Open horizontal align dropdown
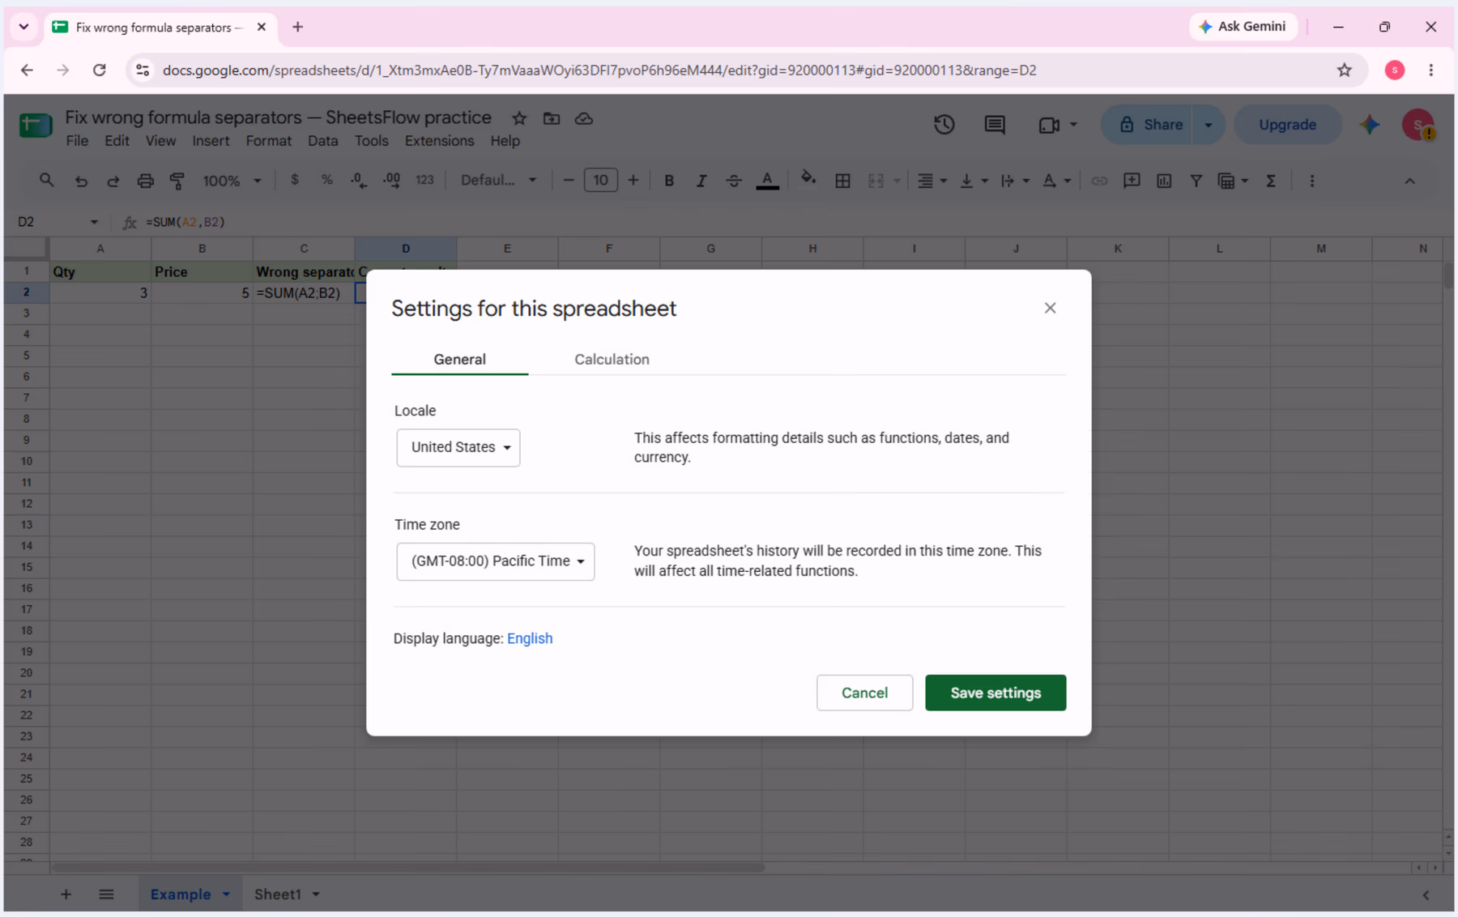The width and height of the screenshot is (1458, 917). [x=932, y=181]
